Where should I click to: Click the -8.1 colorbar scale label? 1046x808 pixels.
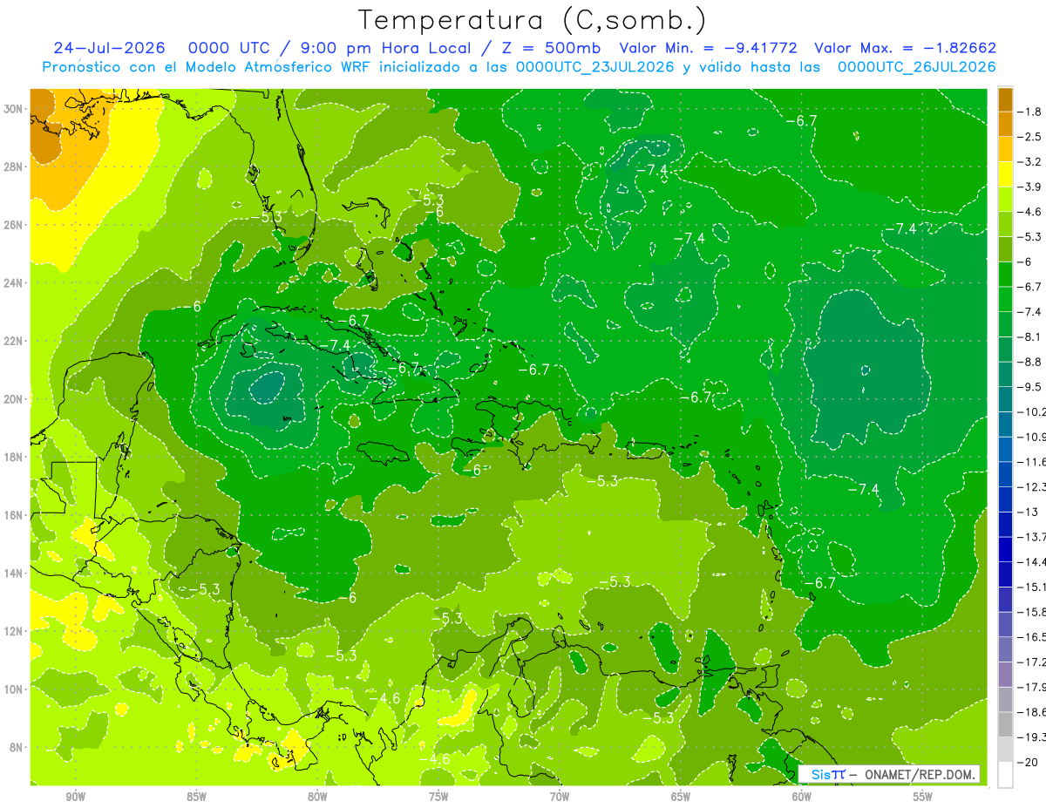pyautogui.click(x=1030, y=336)
